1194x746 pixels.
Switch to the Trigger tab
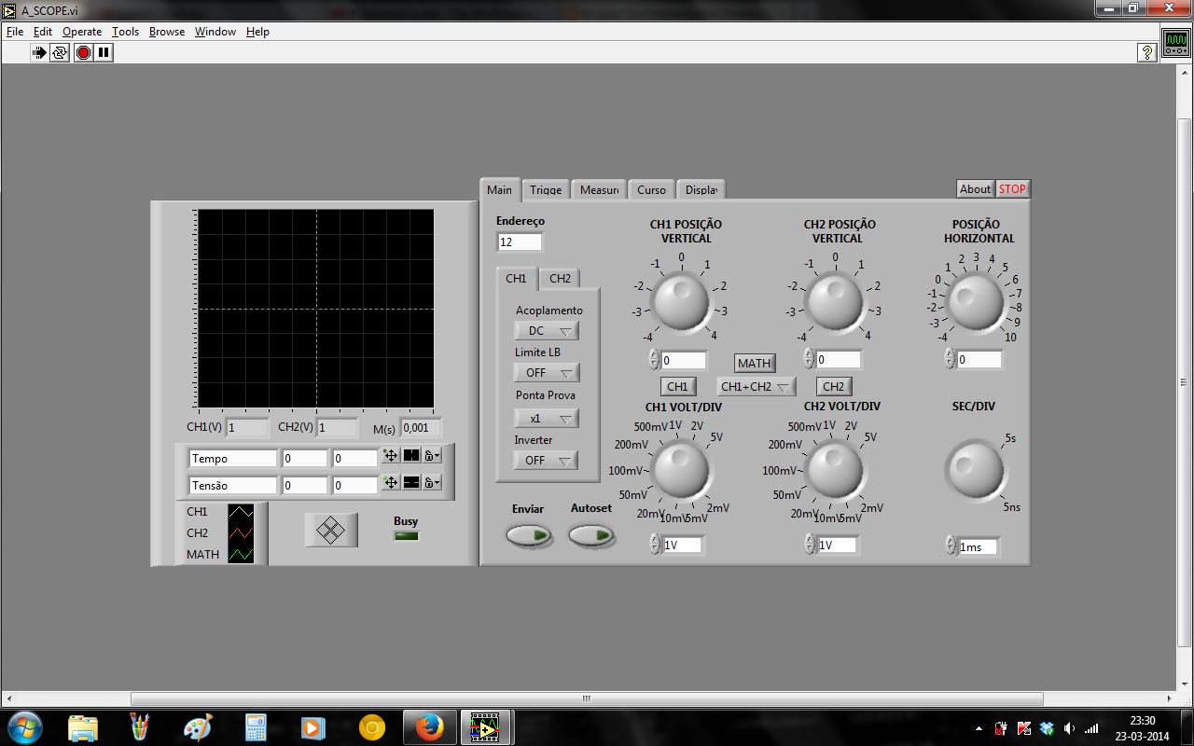[x=546, y=189]
